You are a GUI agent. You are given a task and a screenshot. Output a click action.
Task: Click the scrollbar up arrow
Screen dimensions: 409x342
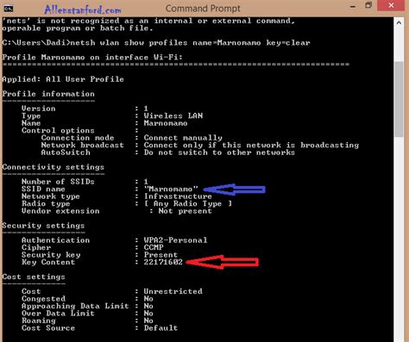coord(399,23)
